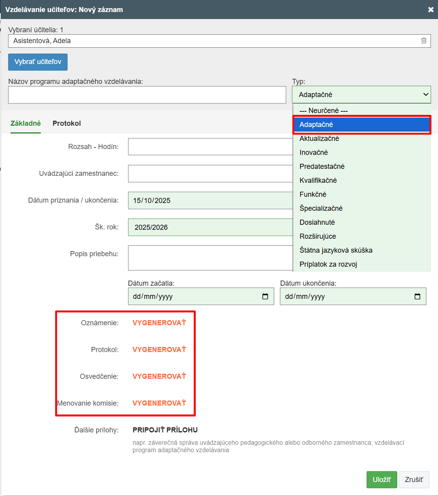Close the Nový záznam dialog with X

click(x=431, y=9)
